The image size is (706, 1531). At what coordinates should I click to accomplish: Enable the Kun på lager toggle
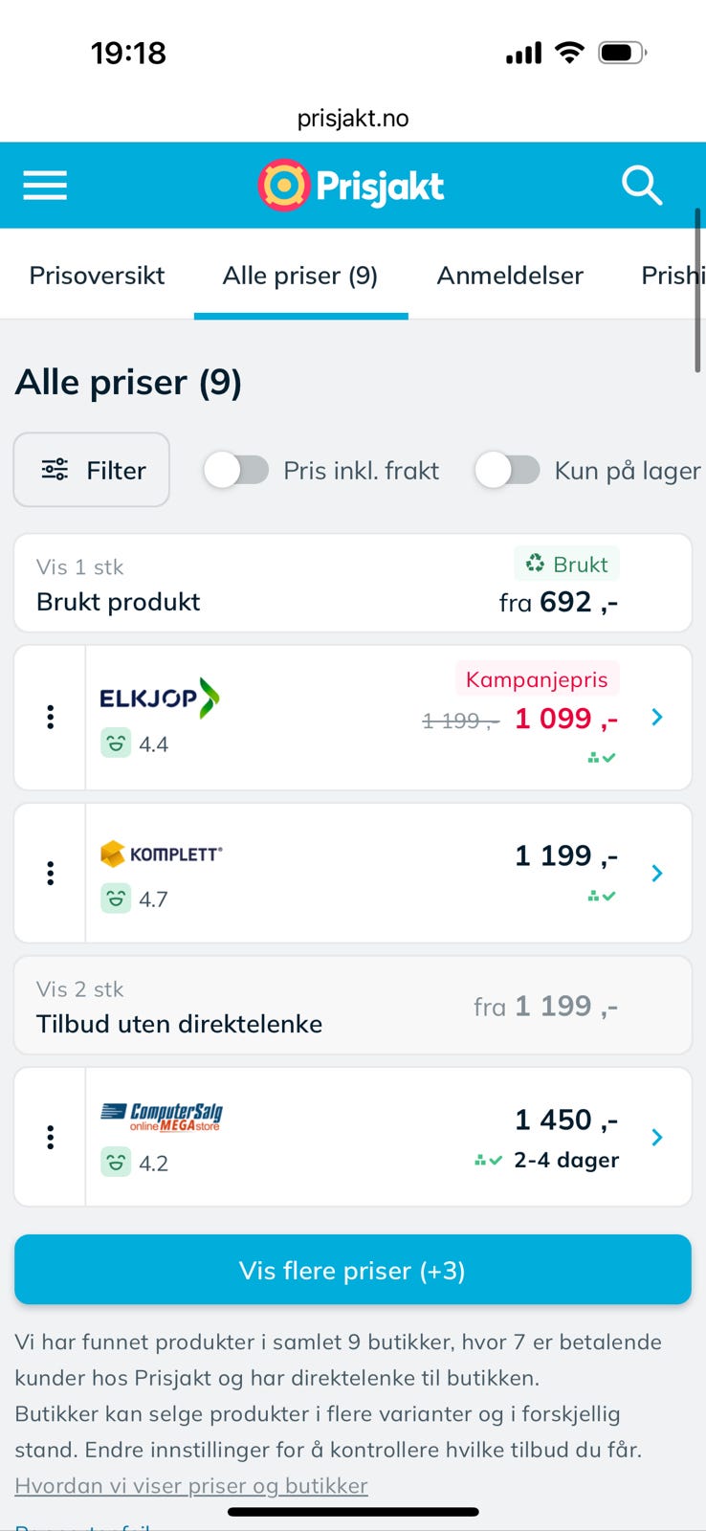[x=508, y=471]
